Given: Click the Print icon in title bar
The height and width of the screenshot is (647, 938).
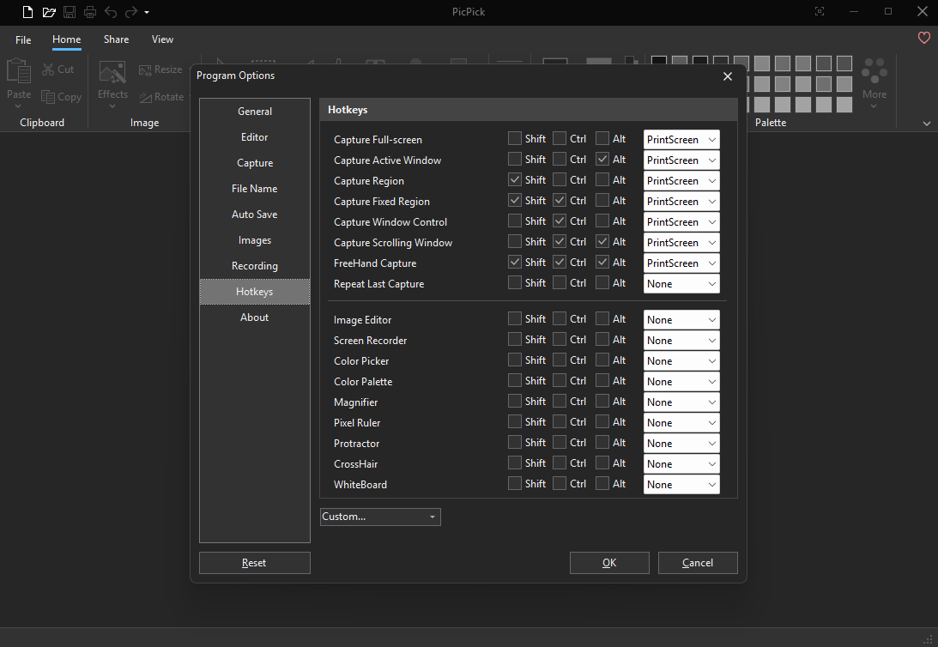Looking at the screenshot, I should (90, 12).
